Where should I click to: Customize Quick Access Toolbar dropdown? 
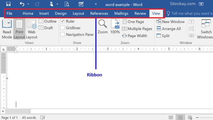[x=96, y=4]
